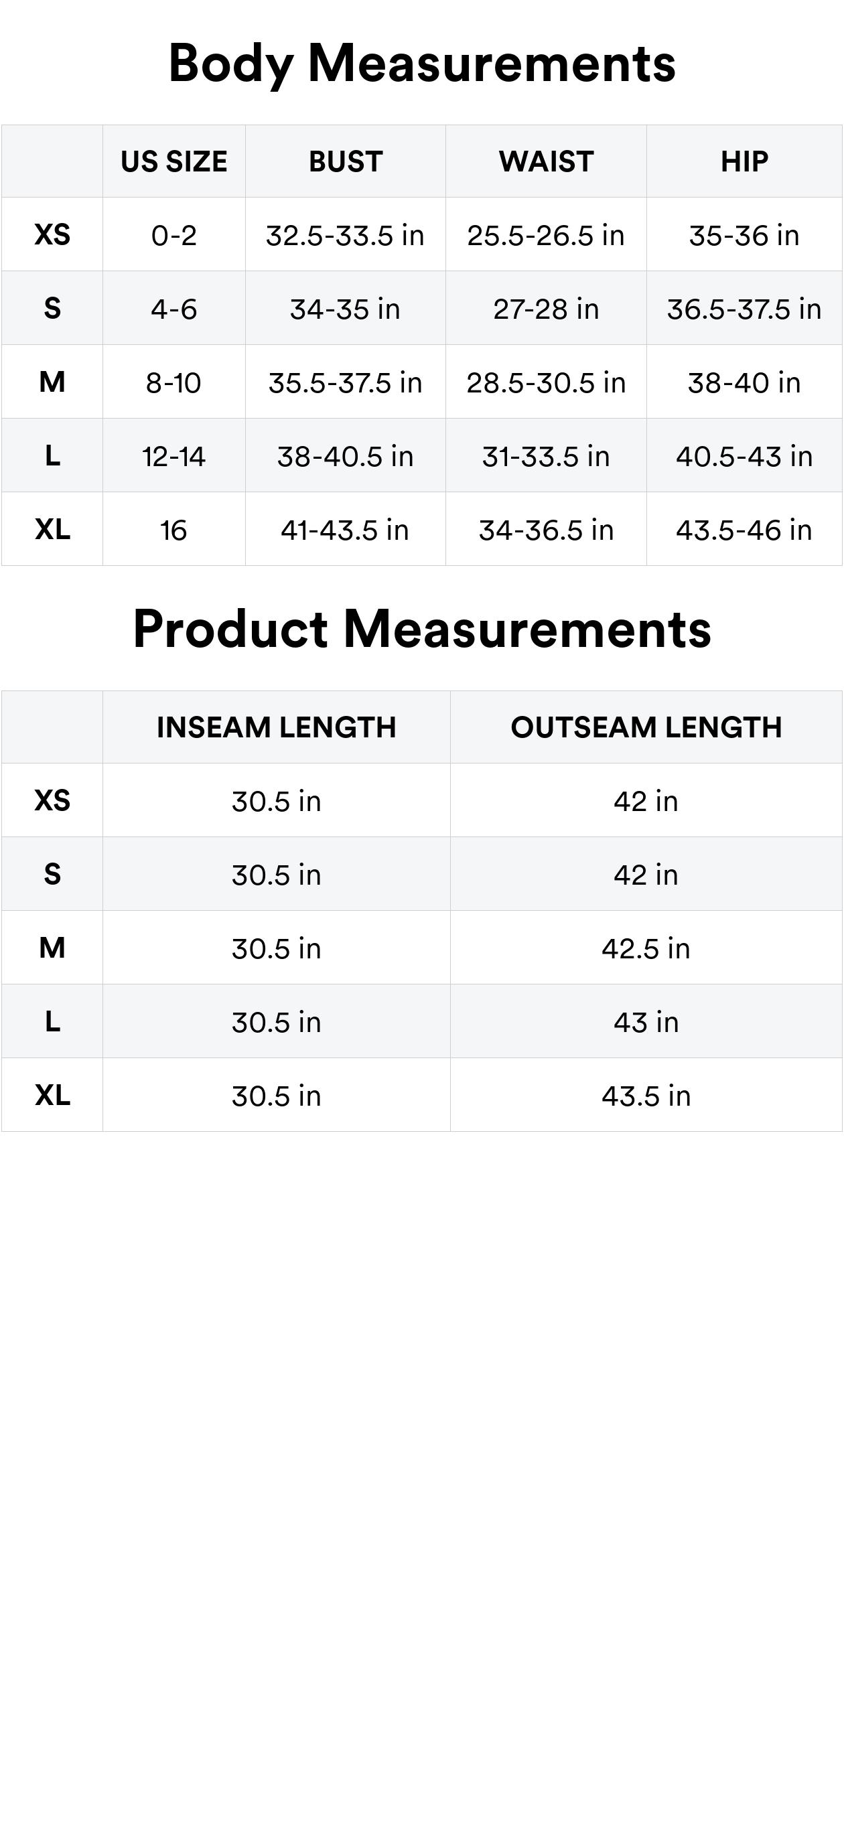Click the WAIST column header

tap(546, 162)
